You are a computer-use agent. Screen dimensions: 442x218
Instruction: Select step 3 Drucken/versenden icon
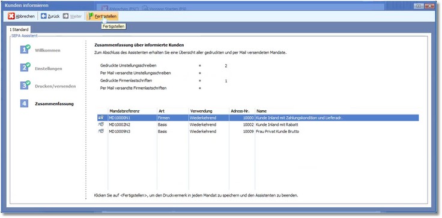point(25,85)
